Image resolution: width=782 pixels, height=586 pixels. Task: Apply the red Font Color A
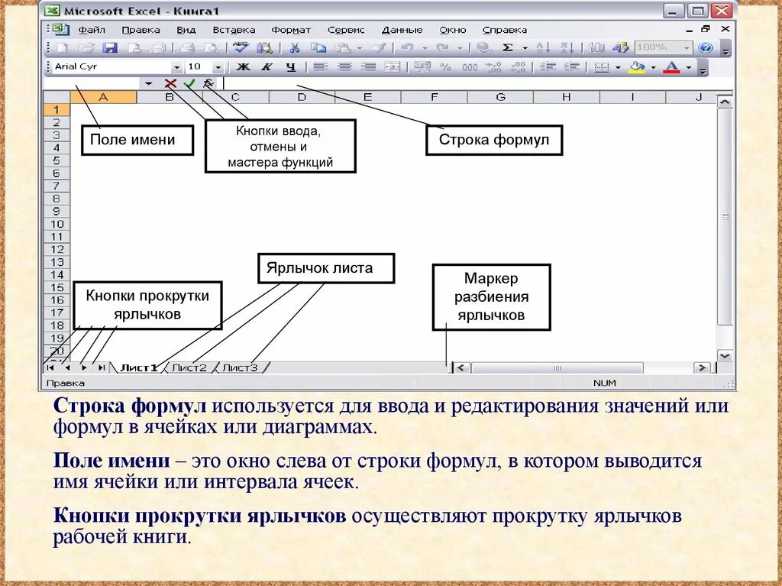pos(672,67)
